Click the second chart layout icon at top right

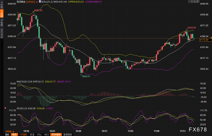coord(192,2)
